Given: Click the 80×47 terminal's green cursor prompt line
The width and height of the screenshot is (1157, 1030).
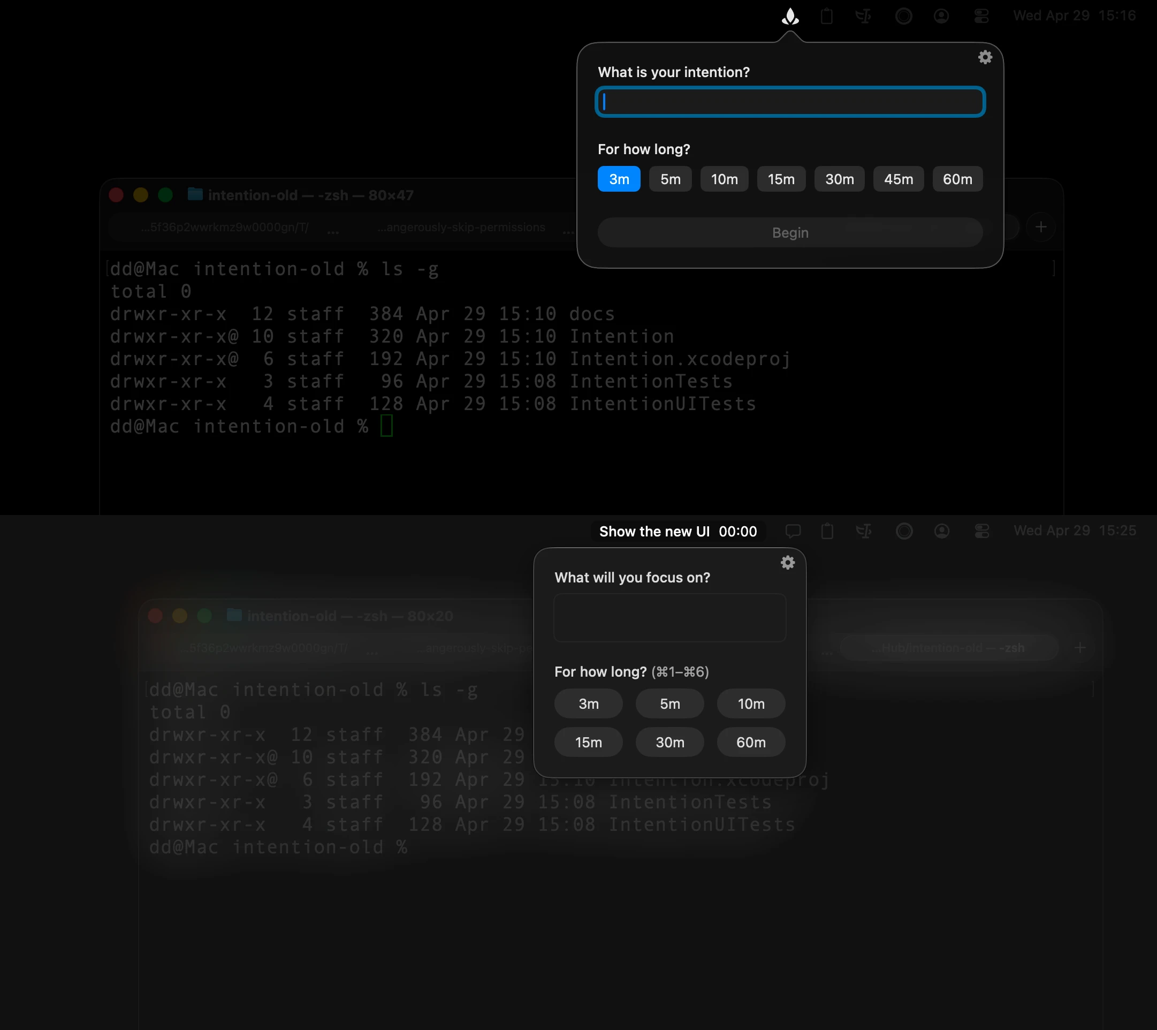Looking at the screenshot, I should pyautogui.click(x=252, y=426).
